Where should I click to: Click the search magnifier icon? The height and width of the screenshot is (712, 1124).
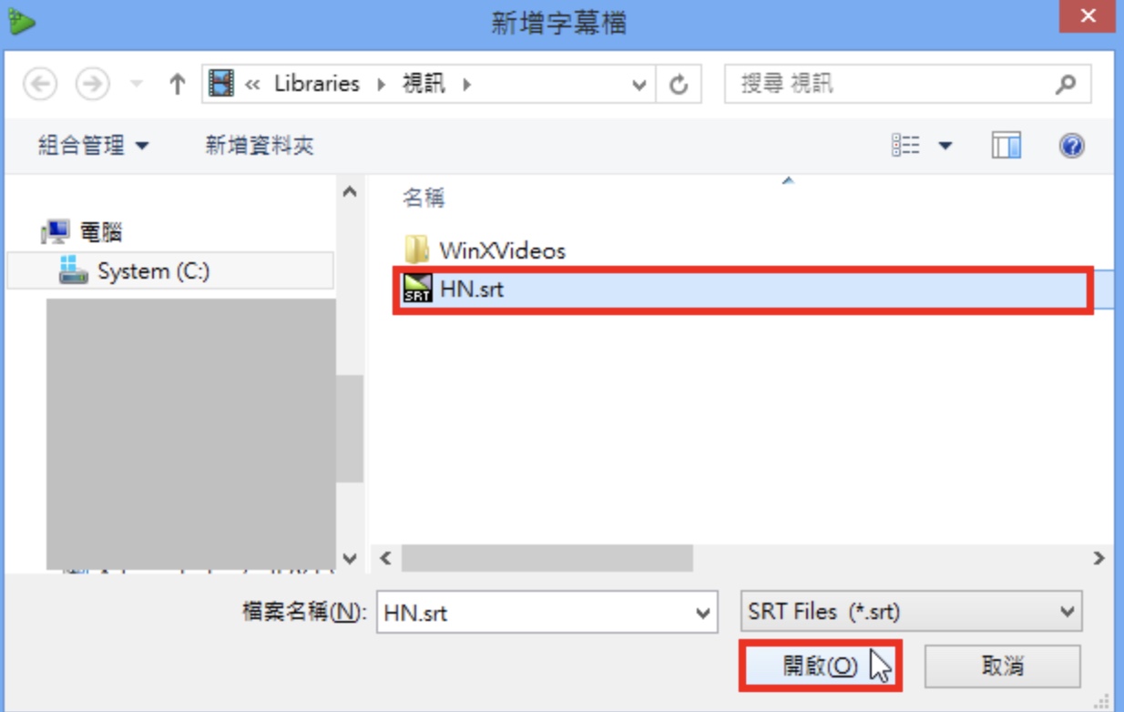pyautogui.click(x=1065, y=85)
